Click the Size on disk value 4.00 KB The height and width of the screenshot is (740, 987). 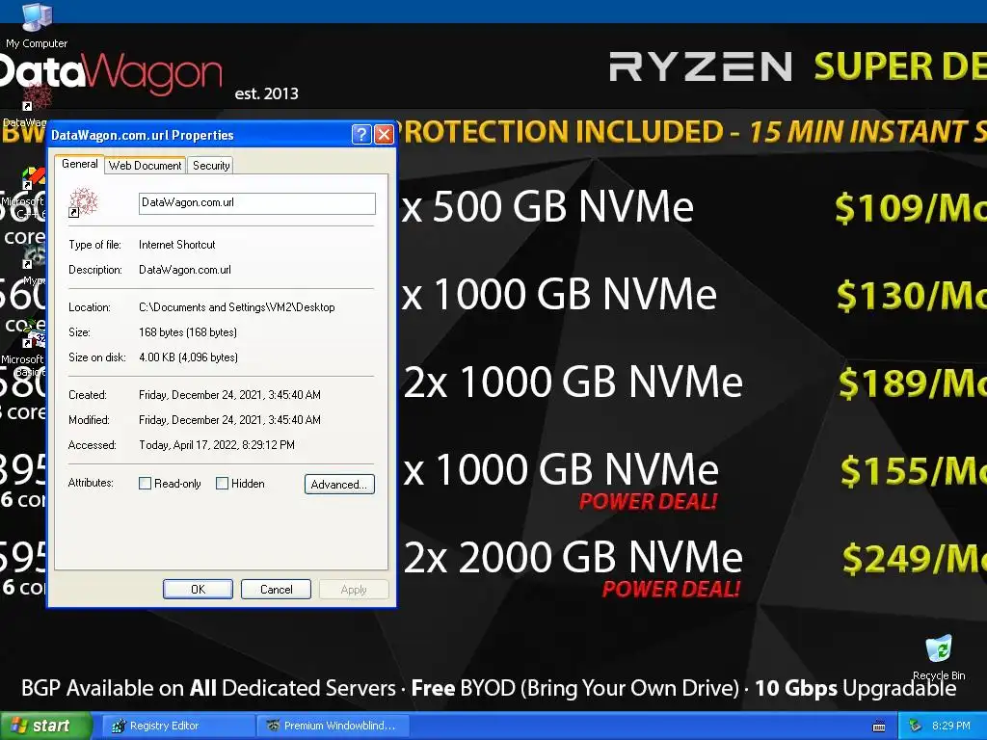pyautogui.click(x=188, y=357)
